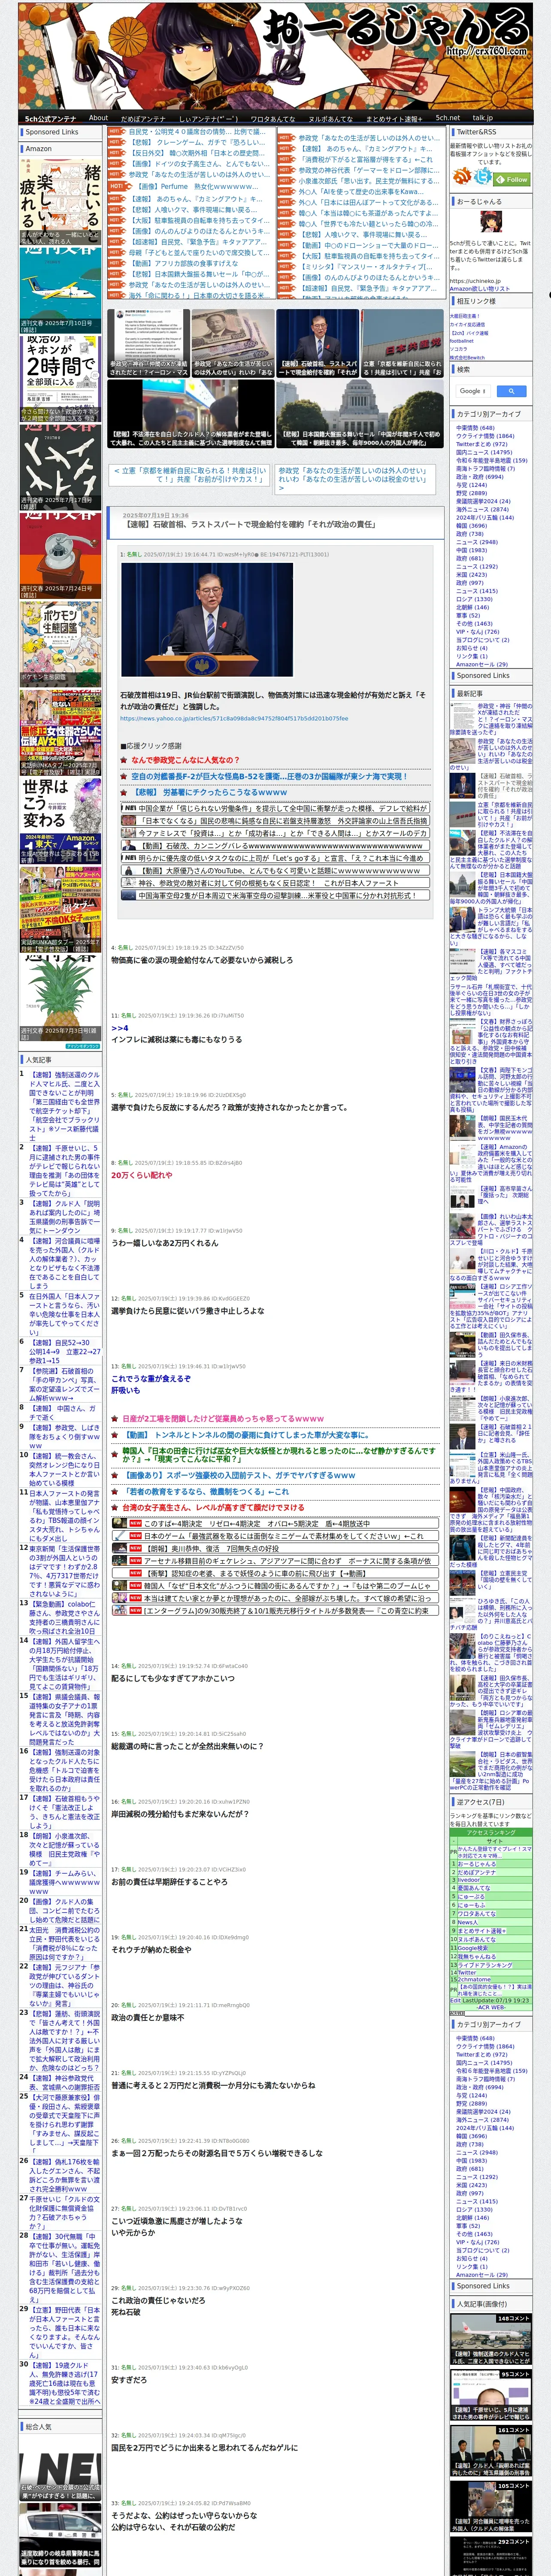
Task: Open link なんで参政党こんなに人気なの？
Action: [x=185, y=760]
